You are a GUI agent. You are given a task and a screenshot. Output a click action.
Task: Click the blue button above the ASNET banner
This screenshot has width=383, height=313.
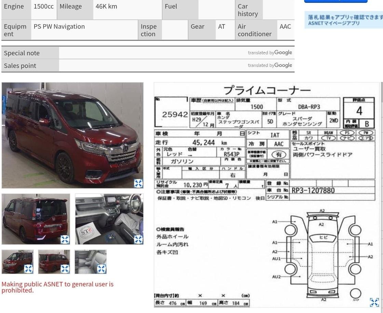click(336, 1)
